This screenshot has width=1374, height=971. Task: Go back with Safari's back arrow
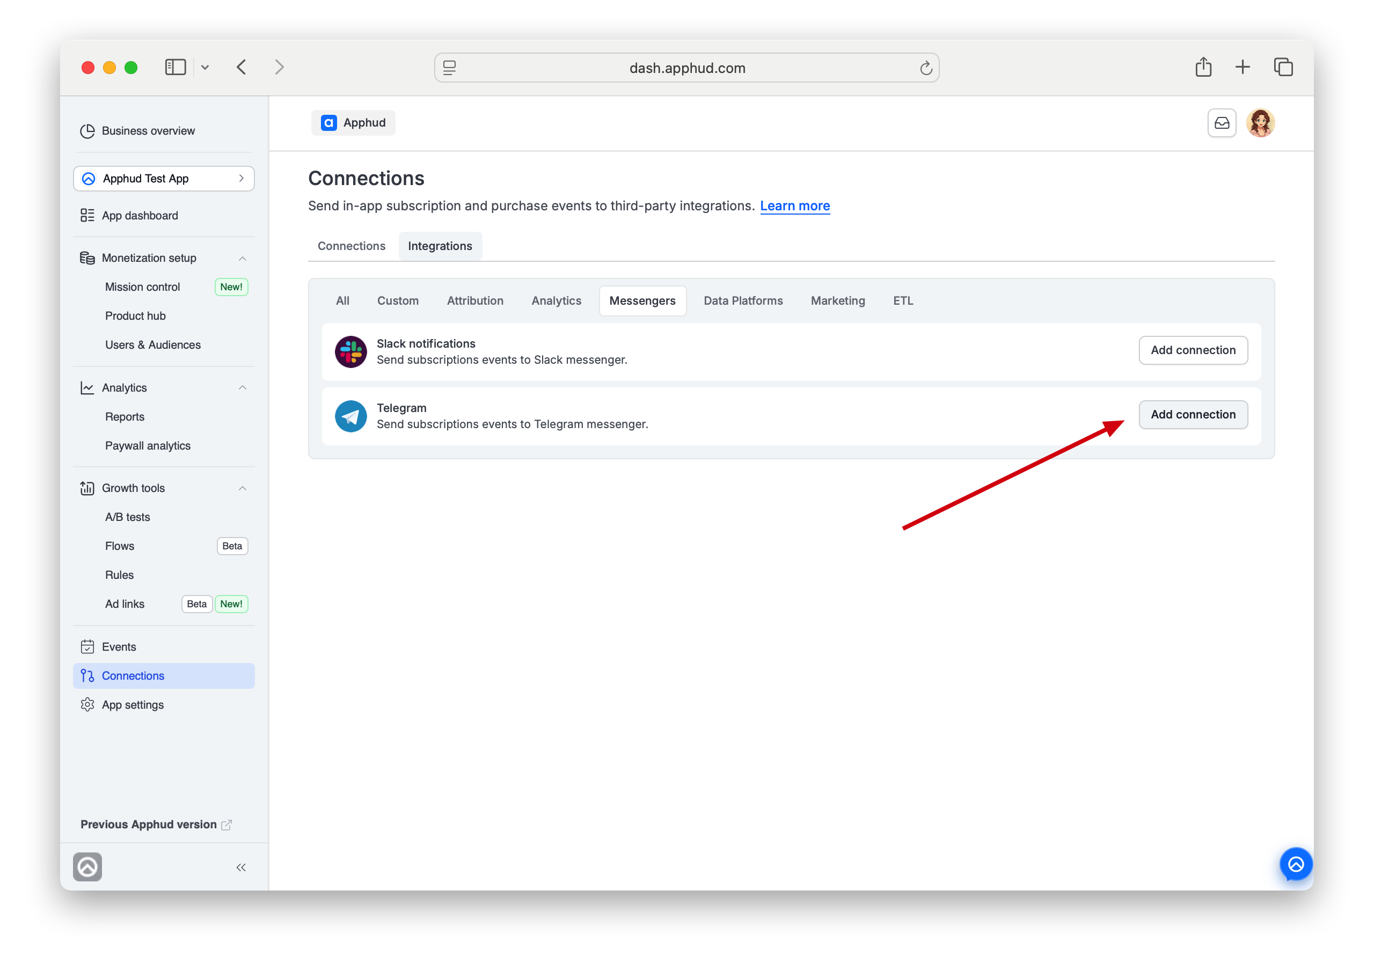(x=241, y=67)
